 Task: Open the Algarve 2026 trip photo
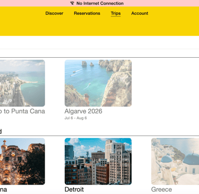tap(98, 83)
